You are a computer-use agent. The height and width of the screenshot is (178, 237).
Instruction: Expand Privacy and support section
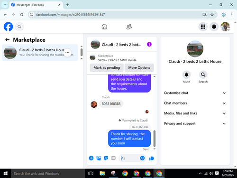click(195, 123)
